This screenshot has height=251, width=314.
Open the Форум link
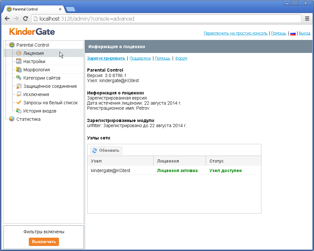click(181, 58)
